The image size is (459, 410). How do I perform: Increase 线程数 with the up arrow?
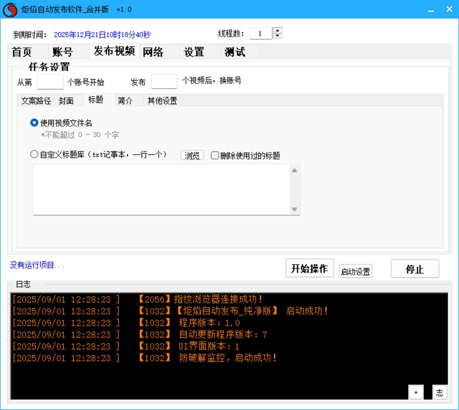coord(278,30)
